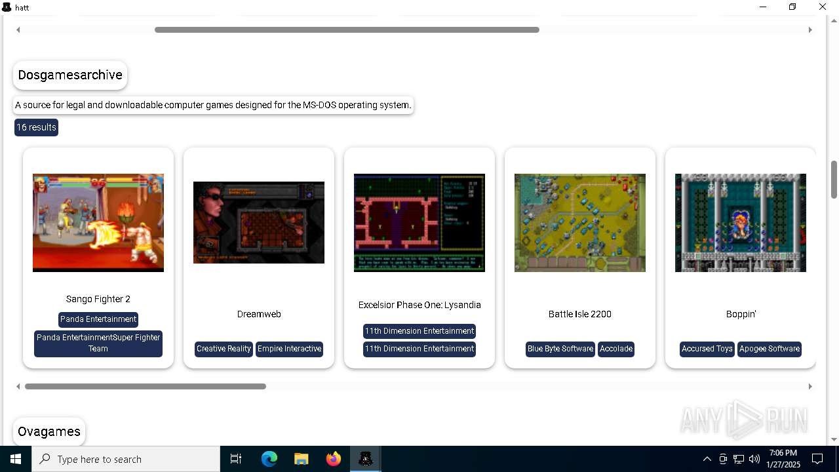
Task: Select the Sango Fighter 2 title
Action: 98,299
